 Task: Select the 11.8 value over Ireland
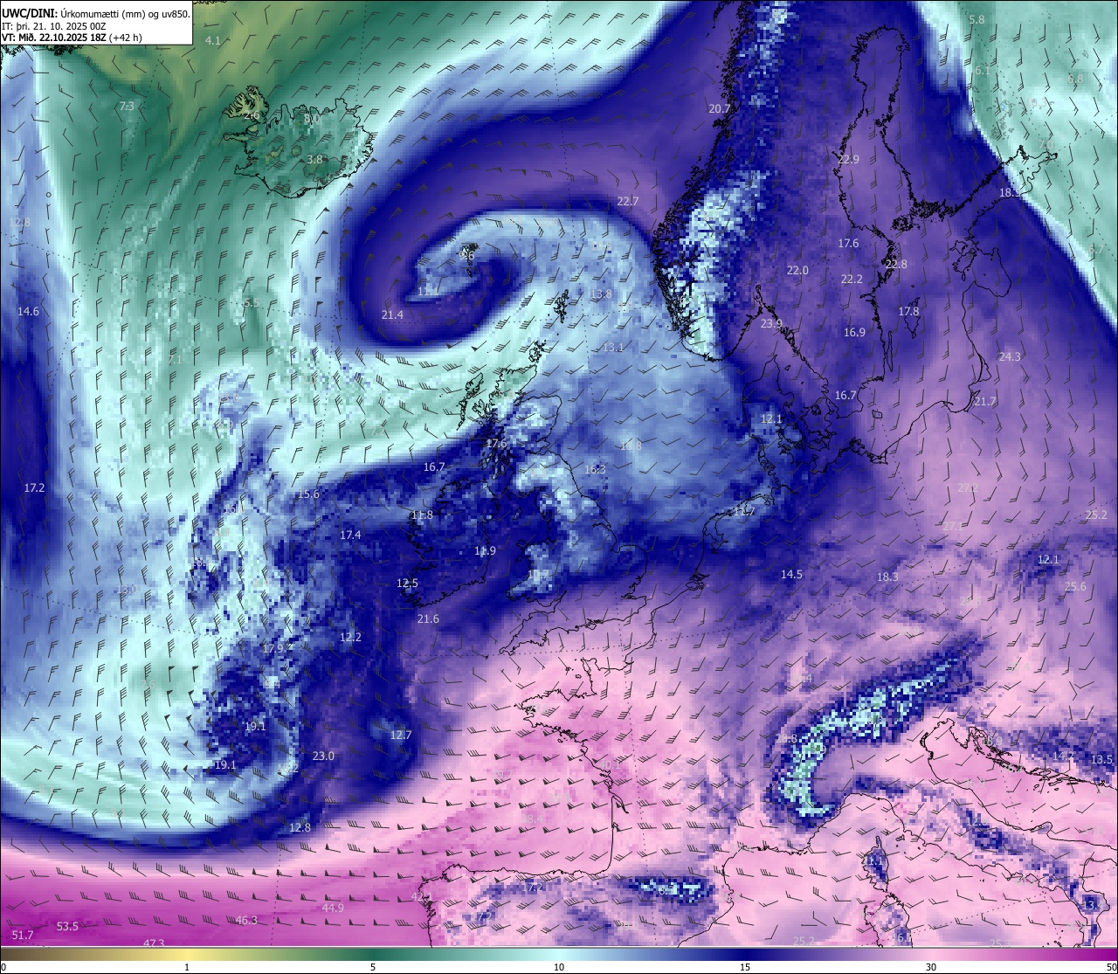point(422,515)
